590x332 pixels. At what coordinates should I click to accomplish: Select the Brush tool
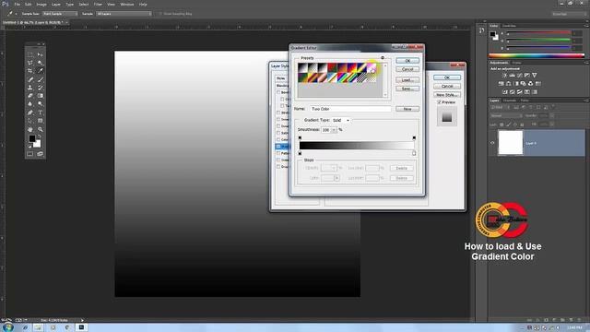coord(40,79)
